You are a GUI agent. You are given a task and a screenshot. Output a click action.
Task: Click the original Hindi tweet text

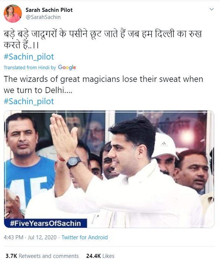click(x=103, y=39)
